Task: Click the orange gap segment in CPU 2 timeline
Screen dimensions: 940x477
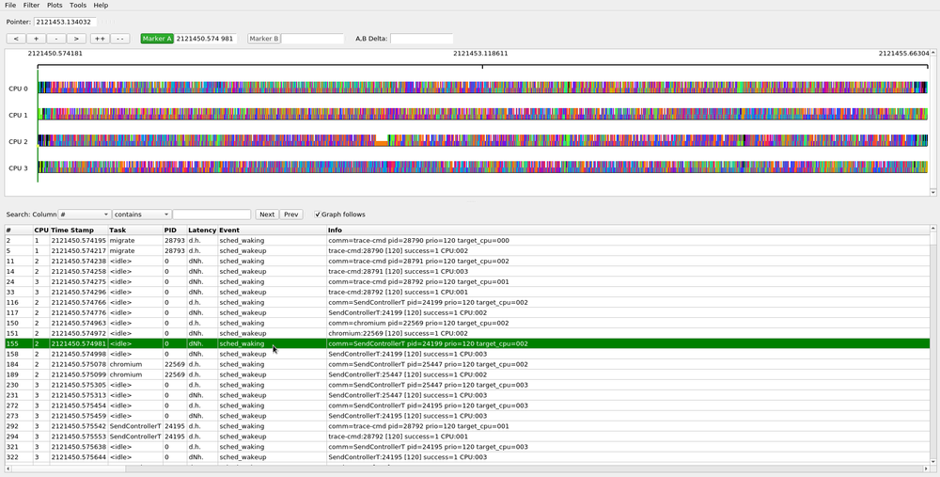Action: pos(382,143)
